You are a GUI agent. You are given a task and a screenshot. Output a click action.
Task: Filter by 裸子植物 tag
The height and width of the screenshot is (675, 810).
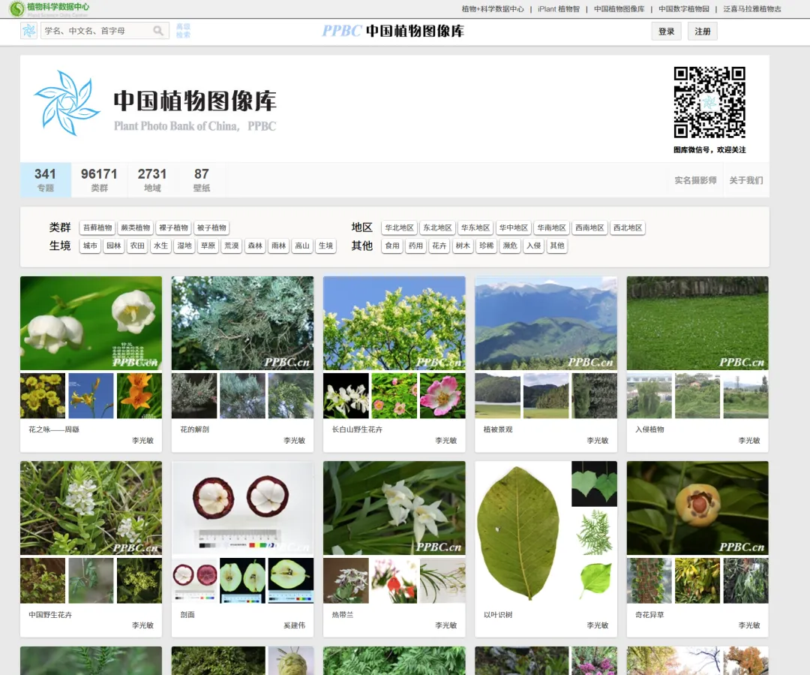pyautogui.click(x=173, y=228)
